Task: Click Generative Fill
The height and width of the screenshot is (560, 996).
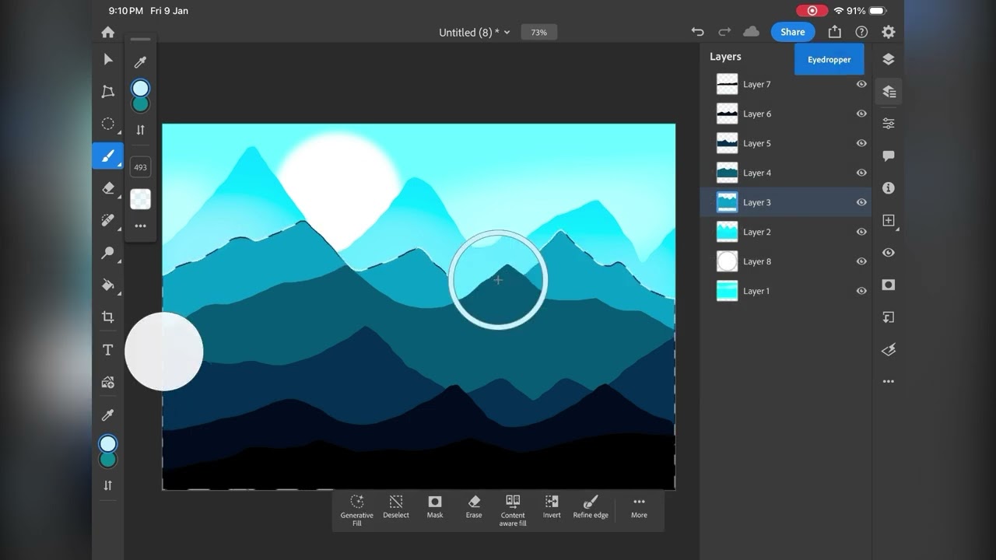Action: [357, 510]
